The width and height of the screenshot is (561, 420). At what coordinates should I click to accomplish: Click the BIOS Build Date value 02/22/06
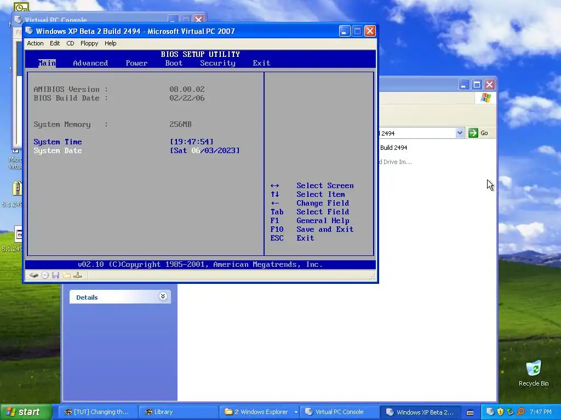click(x=187, y=98)
